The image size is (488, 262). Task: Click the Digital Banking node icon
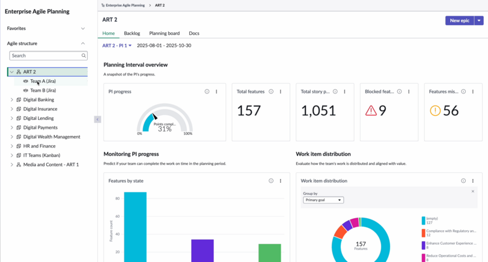point(19,100)
